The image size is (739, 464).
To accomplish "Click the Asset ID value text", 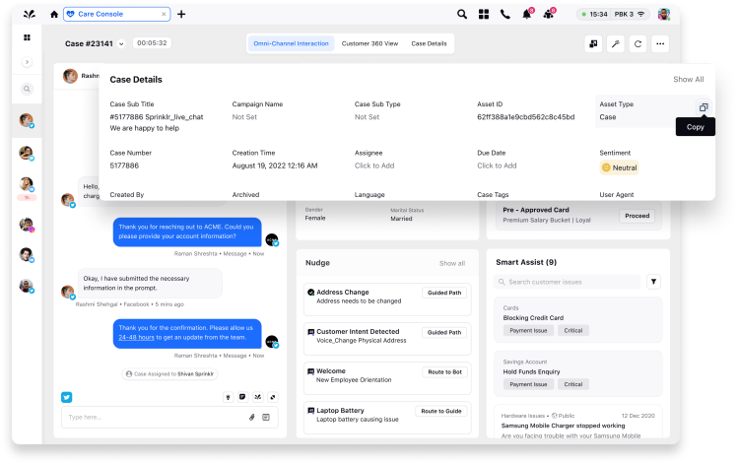I will [525, 117].
